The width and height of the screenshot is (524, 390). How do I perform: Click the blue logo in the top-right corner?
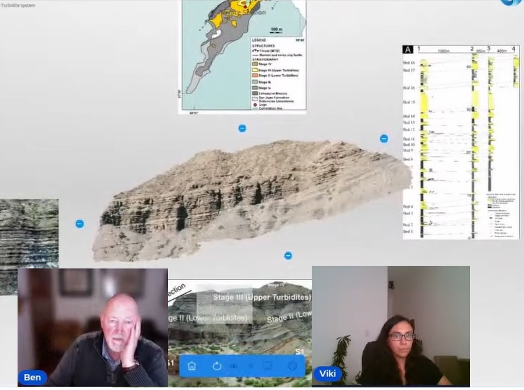pyautogui.click(x=512, y=3)
